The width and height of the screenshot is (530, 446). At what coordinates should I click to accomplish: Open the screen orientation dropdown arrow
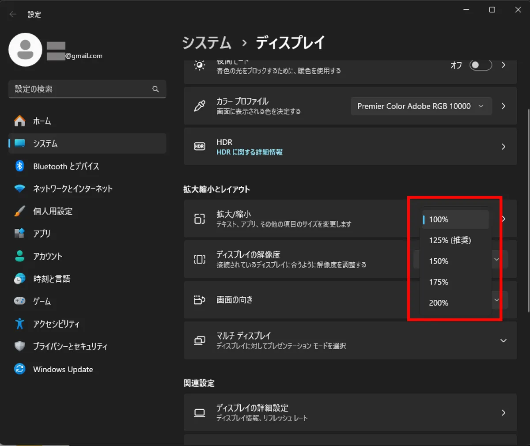(496, 300)
